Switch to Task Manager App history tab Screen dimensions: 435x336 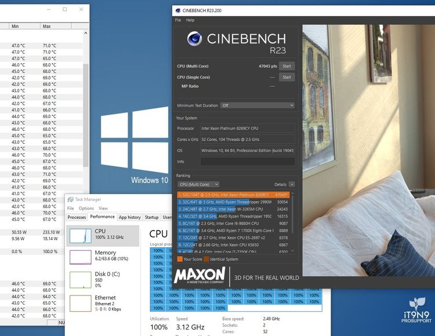click(129, 217)
